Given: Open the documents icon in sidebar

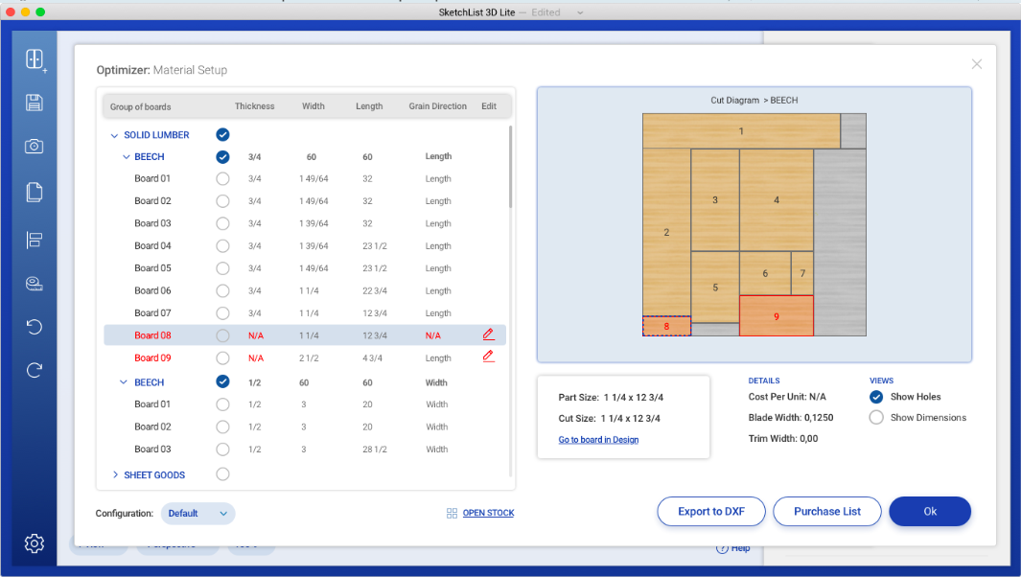Looking at the screenshot, I should (x=35, y=192).
